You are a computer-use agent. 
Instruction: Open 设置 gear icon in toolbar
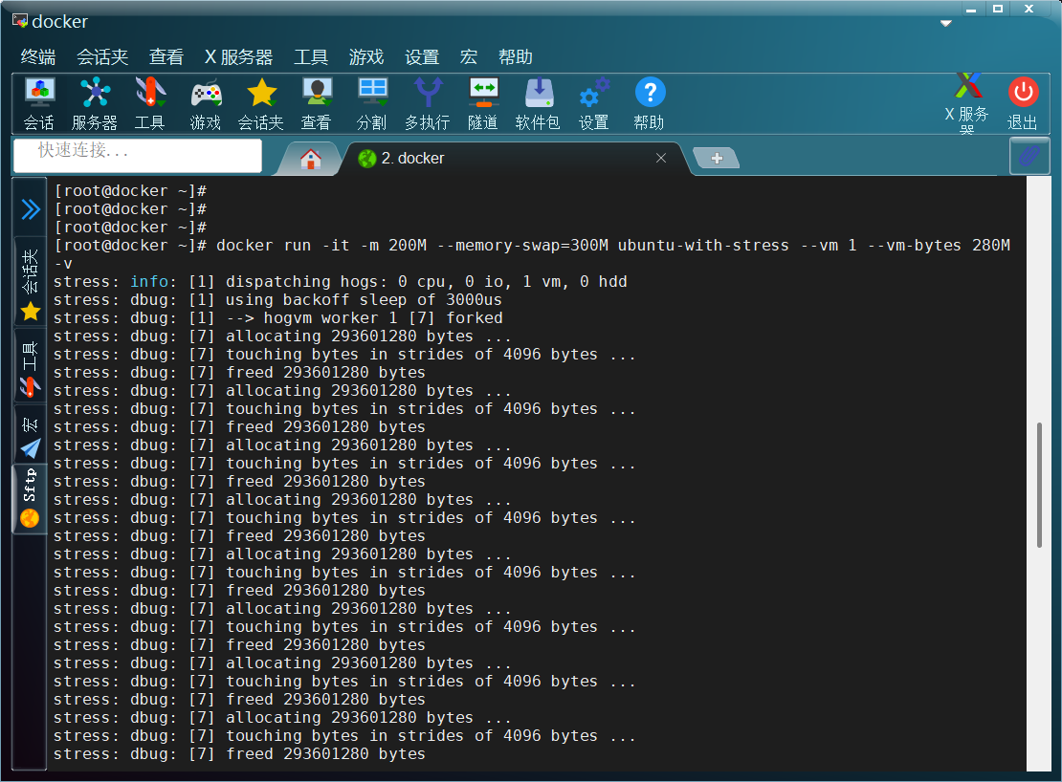tap(594, 103)
